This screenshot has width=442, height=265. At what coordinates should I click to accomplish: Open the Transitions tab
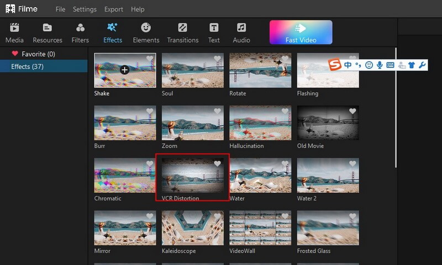coord(183,33)
